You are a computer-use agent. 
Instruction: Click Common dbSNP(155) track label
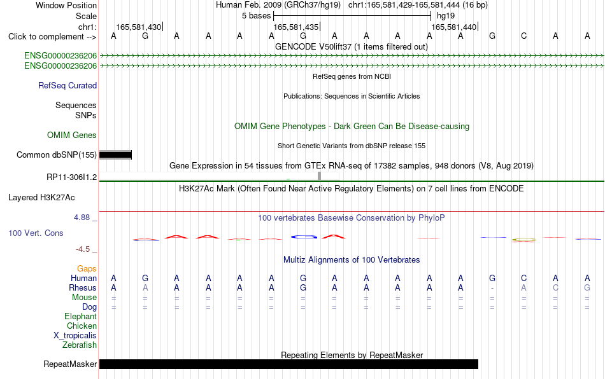tap(56, 155)
